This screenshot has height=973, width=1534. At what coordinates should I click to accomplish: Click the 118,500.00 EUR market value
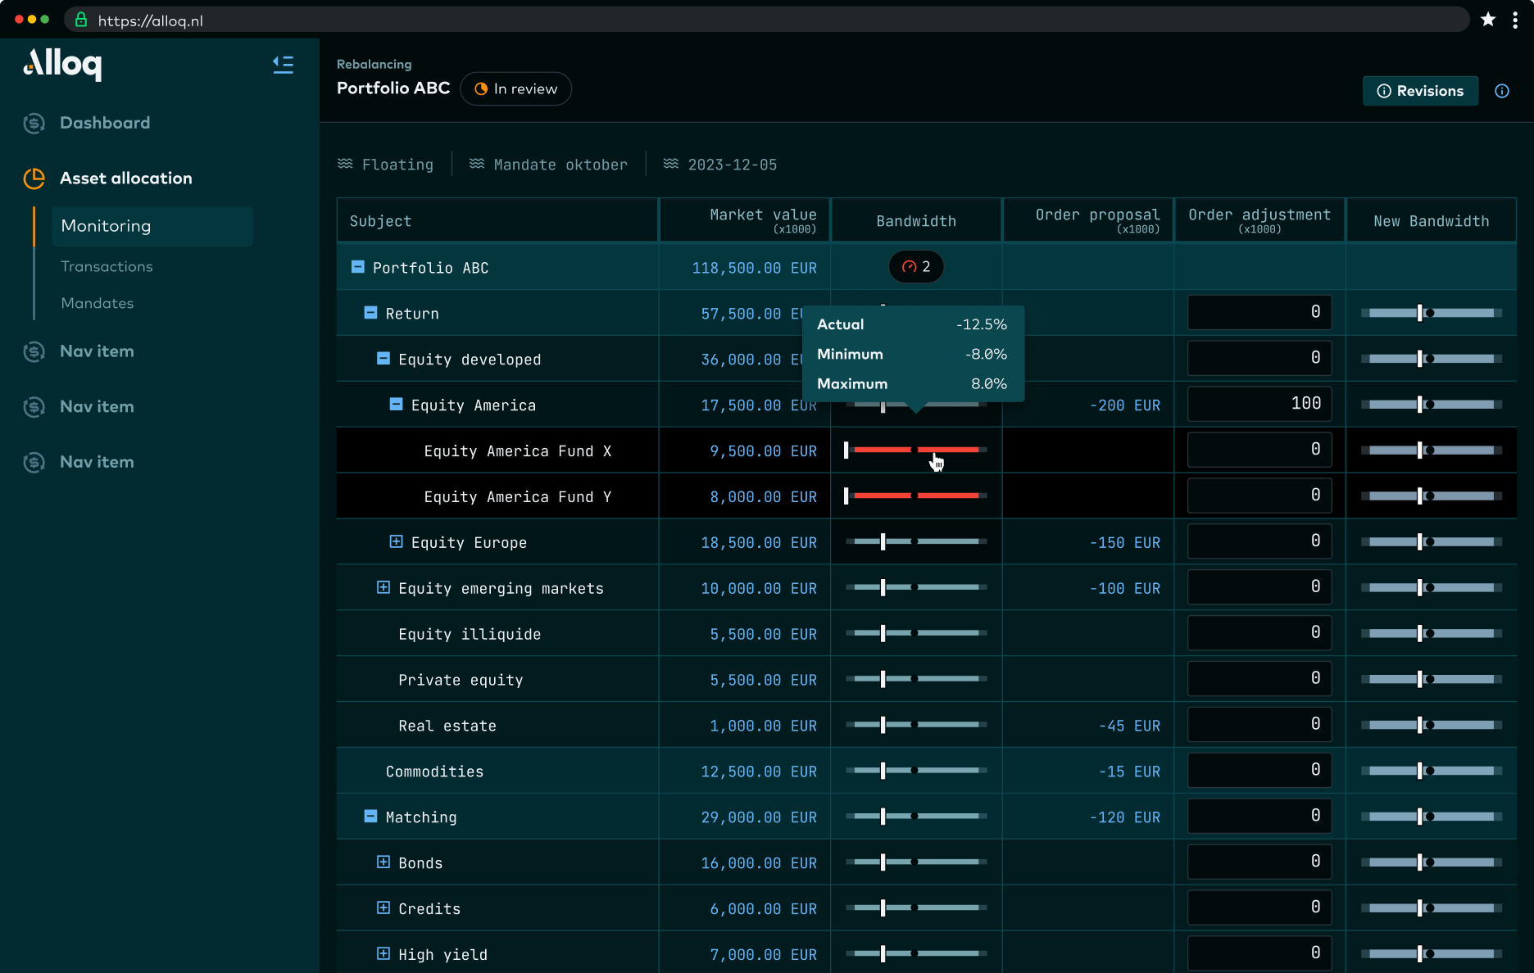click(754, 268)
